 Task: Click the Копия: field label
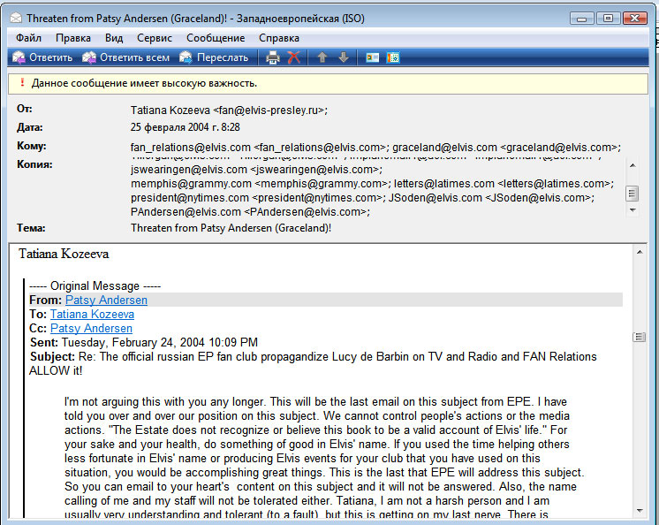click(34, 164)
